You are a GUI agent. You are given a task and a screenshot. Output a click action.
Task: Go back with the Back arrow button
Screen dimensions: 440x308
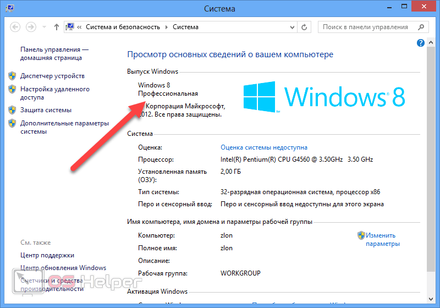pyautogui.click(x=15, y=27)
